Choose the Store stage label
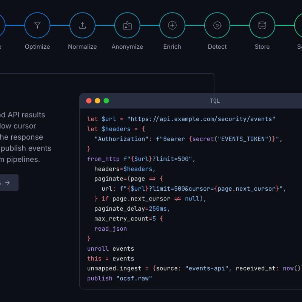This screenshot has height=302, width=302. click(x=262, y=46)
